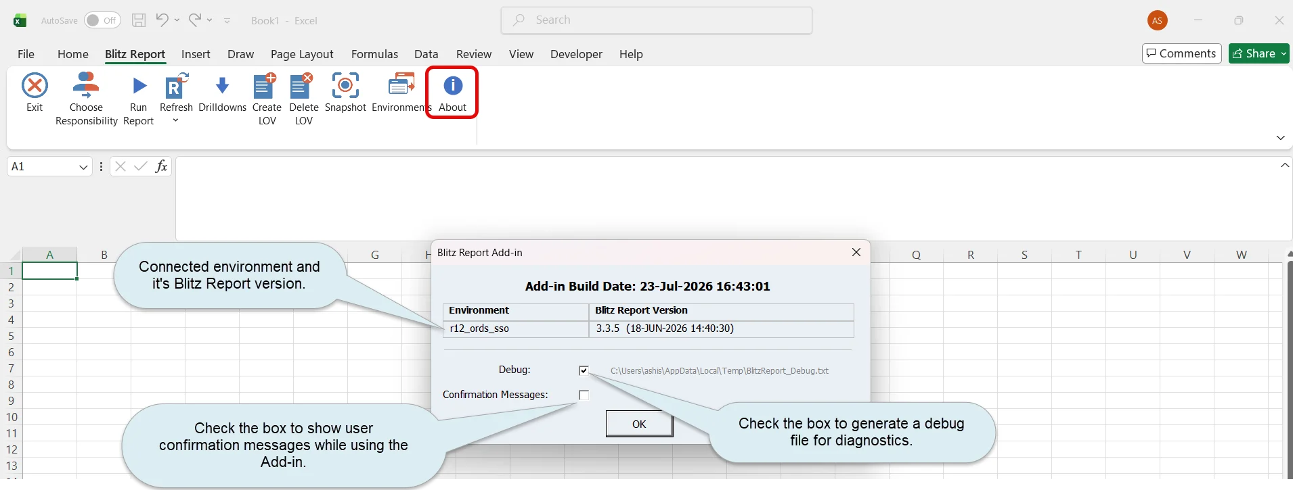Click the Excel application icon

pyautogui.click(x=20, y=20)
